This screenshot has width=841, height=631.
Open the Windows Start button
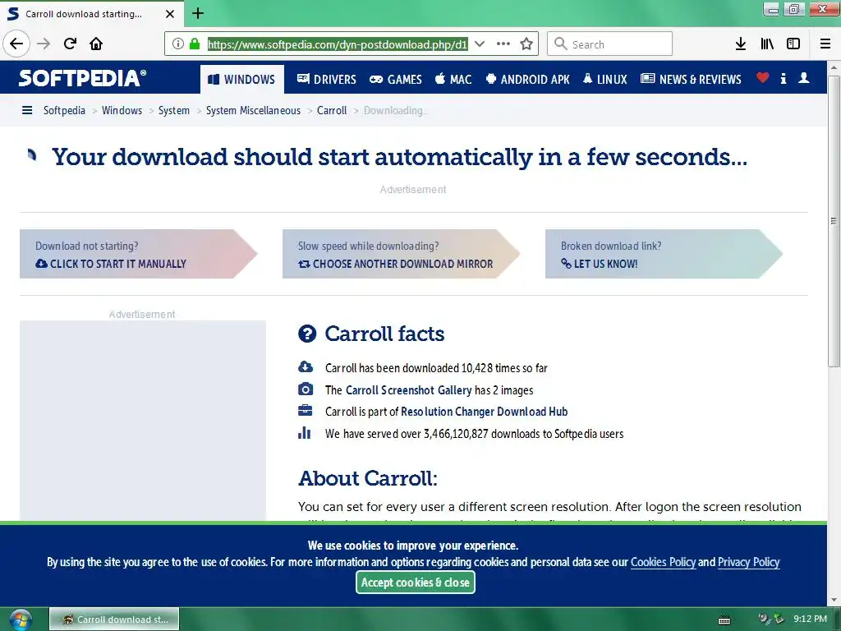20,619
